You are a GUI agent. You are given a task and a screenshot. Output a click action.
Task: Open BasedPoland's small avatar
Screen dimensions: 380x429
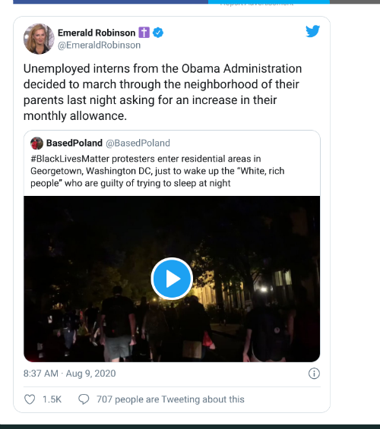tap(36, 143)
